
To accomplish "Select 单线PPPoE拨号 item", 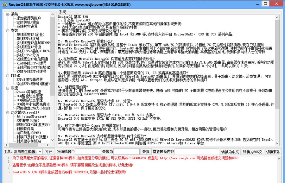I will 28,39.
